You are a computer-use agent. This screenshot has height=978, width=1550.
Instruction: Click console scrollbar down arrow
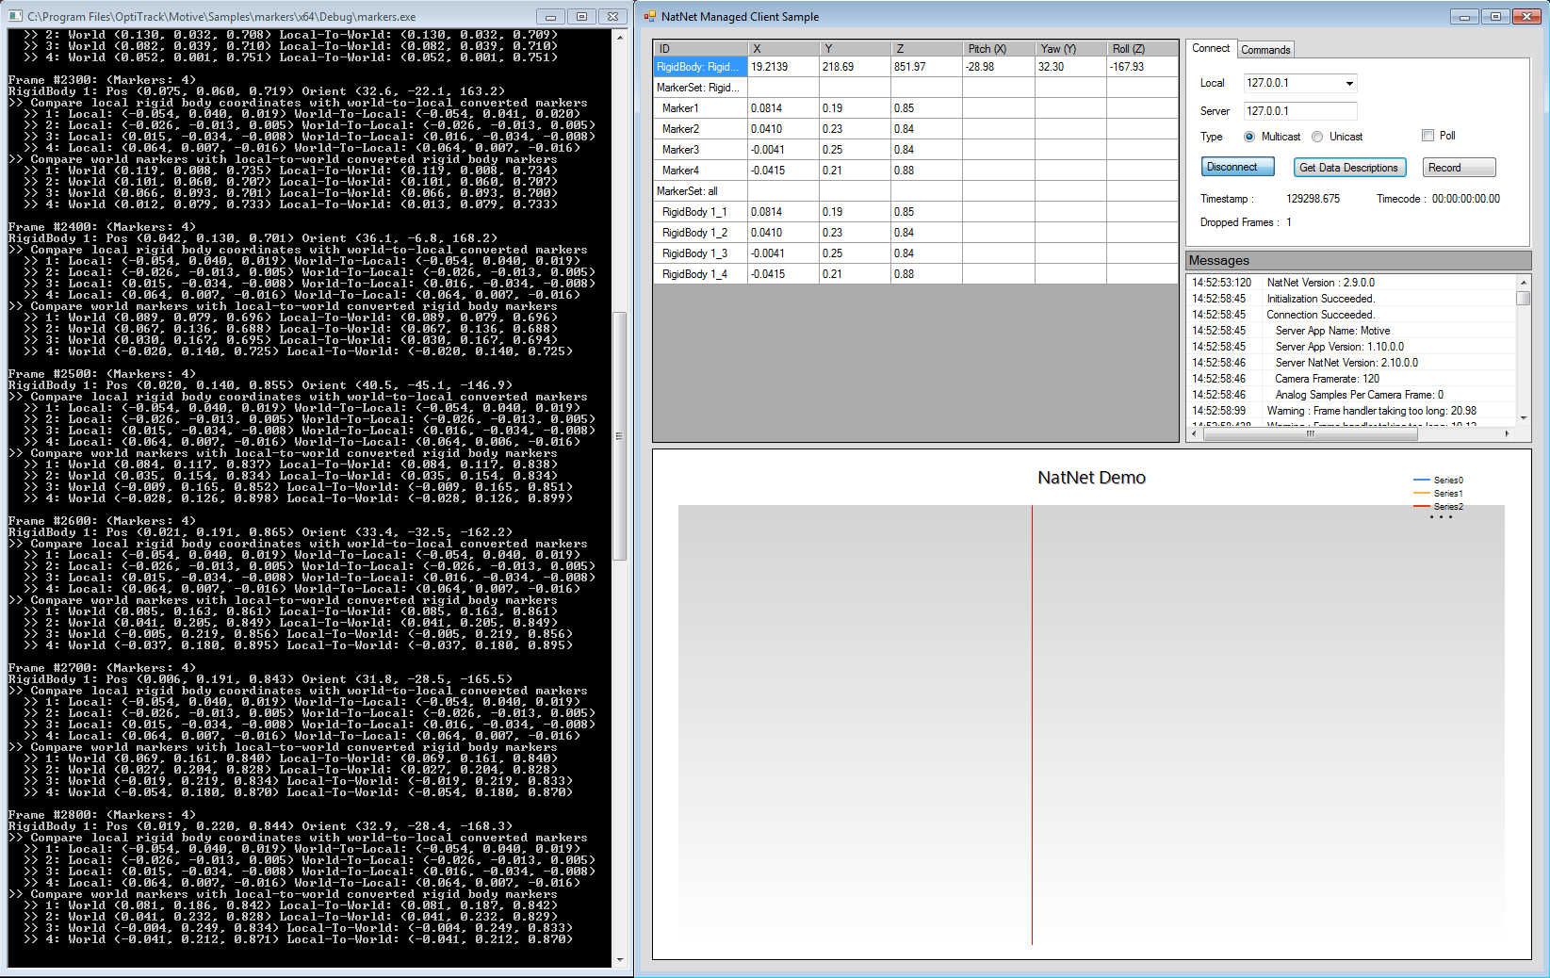[x=619, y=959]
